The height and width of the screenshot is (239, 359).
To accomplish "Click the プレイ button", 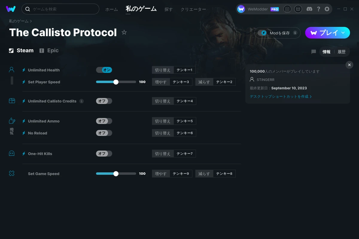I will [x=328, y=33].
